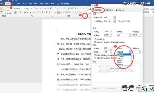The width and height of the screenshot is (154, 93).
Task: Center text using the ribbon align icon
Action: [58, 12]
